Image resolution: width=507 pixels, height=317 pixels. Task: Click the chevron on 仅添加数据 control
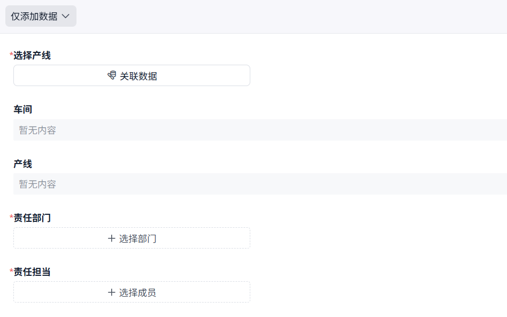point(65,16)
